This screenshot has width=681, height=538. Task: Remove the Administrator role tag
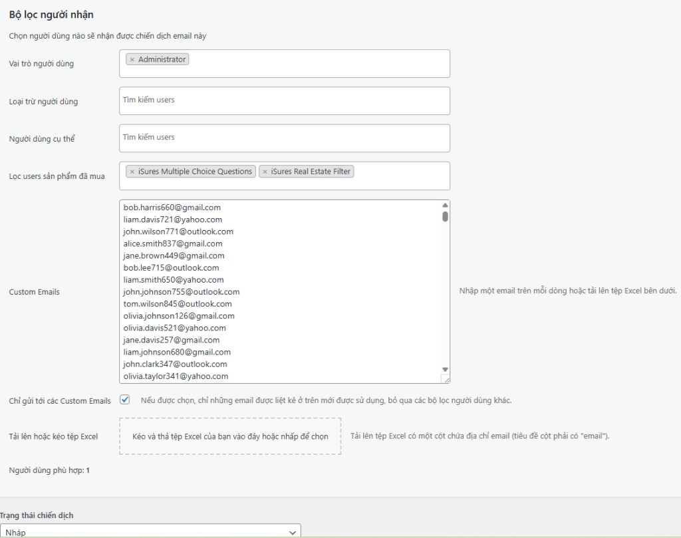point(132,60)
